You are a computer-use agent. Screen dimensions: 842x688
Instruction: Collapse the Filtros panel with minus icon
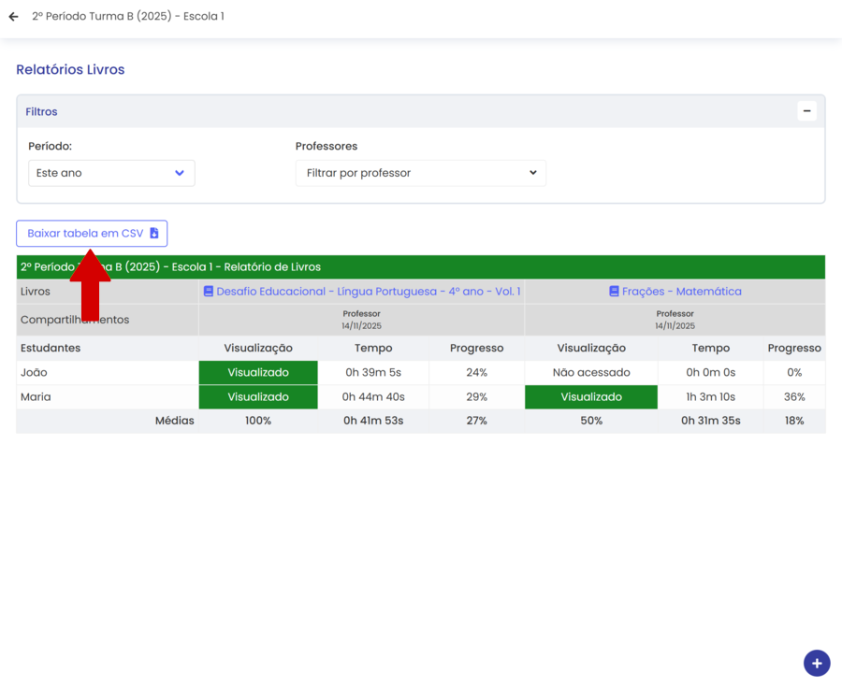(x=806, y=111)
